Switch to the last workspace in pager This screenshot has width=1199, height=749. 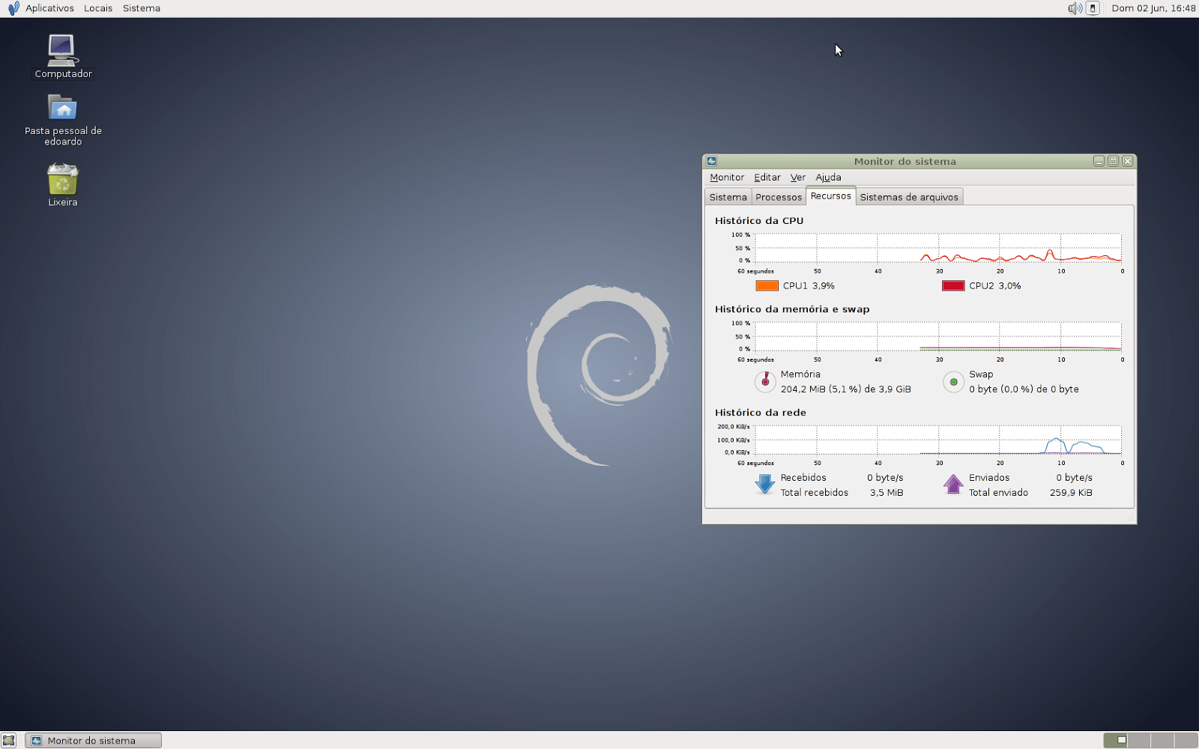[x=1186, y=740]
